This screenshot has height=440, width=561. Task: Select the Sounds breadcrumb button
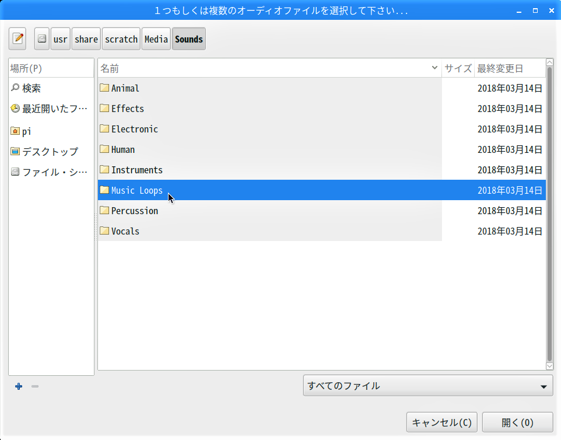(188, 39)
